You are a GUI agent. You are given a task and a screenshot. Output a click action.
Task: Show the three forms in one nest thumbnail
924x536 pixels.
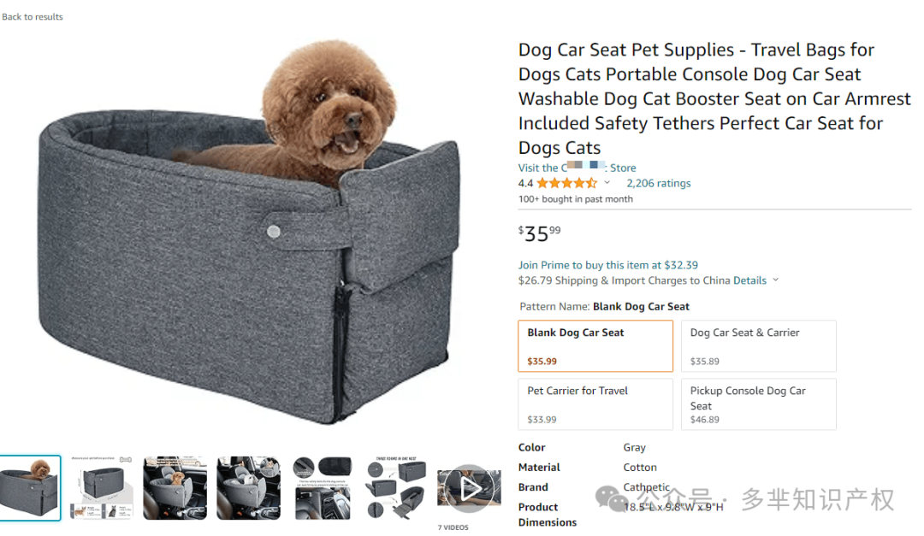395,487
